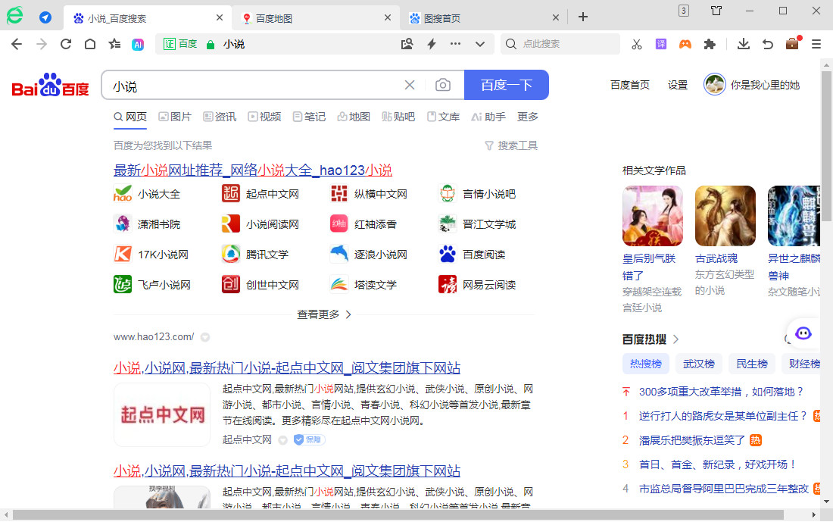The width and height of the screenshot is (833, 522).
Task: Open the floating AI chat bot icon
Action: click(x=803, y=333)
